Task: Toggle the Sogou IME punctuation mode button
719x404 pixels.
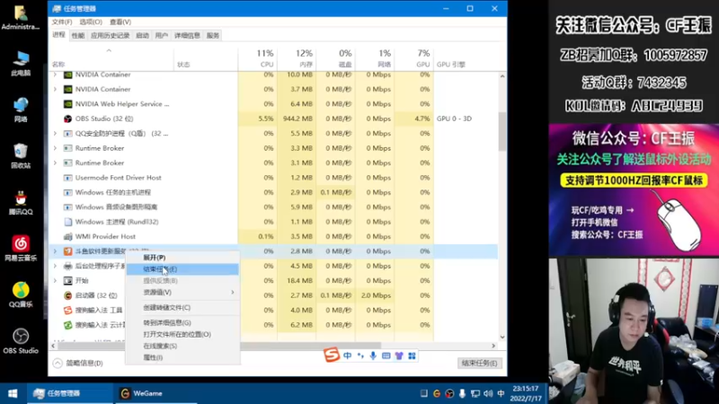Action: tap(360, 356)
